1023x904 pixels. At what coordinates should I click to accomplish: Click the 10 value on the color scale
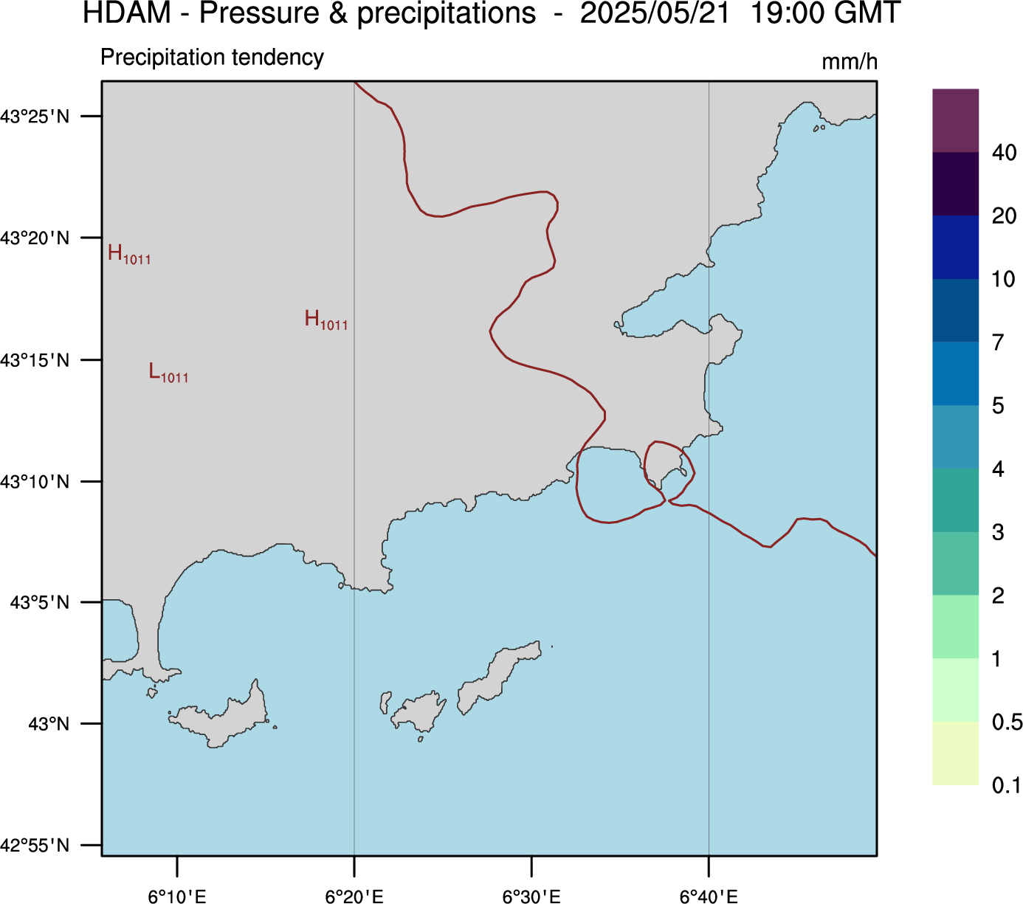click(1004, 280)
